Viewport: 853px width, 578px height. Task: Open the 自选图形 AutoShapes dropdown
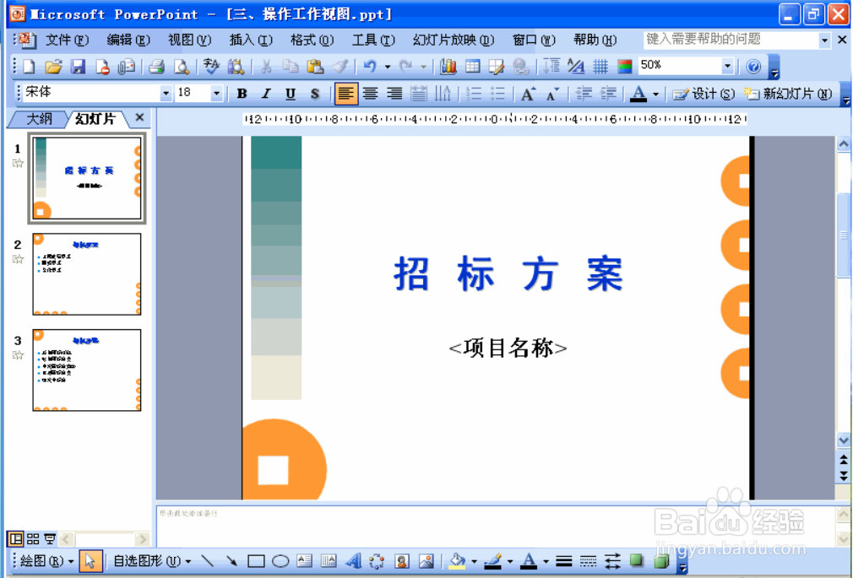(152, 560)
